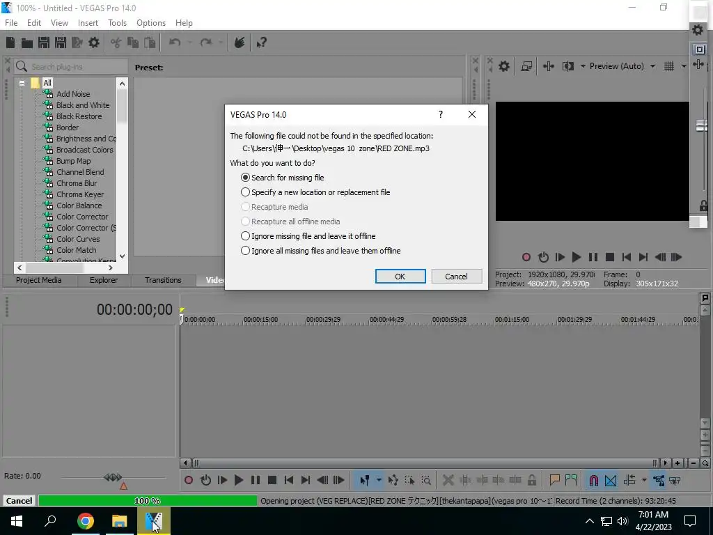This screenshot has width=713, height=535.
Task: Click the Insert Region icon
Action: click(571, 480)
